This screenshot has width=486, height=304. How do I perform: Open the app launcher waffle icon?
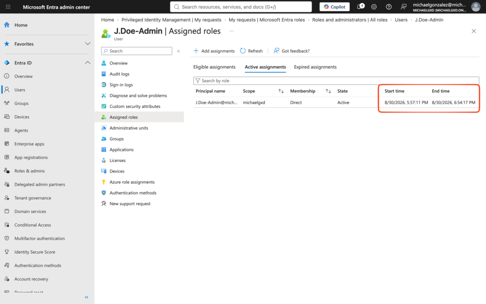[8, 7]
